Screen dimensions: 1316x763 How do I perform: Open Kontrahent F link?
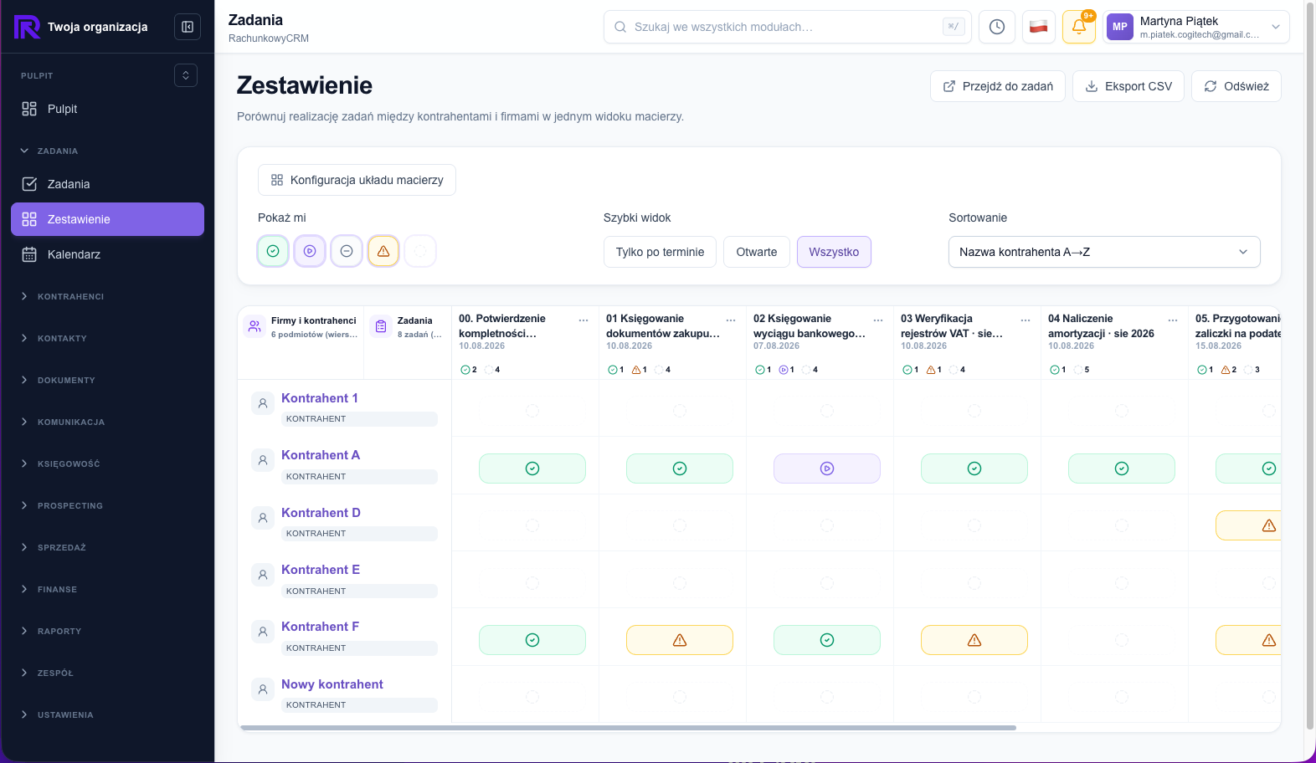click(320, 627)
